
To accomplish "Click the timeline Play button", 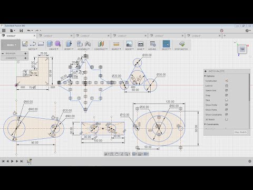I will 12,161.
